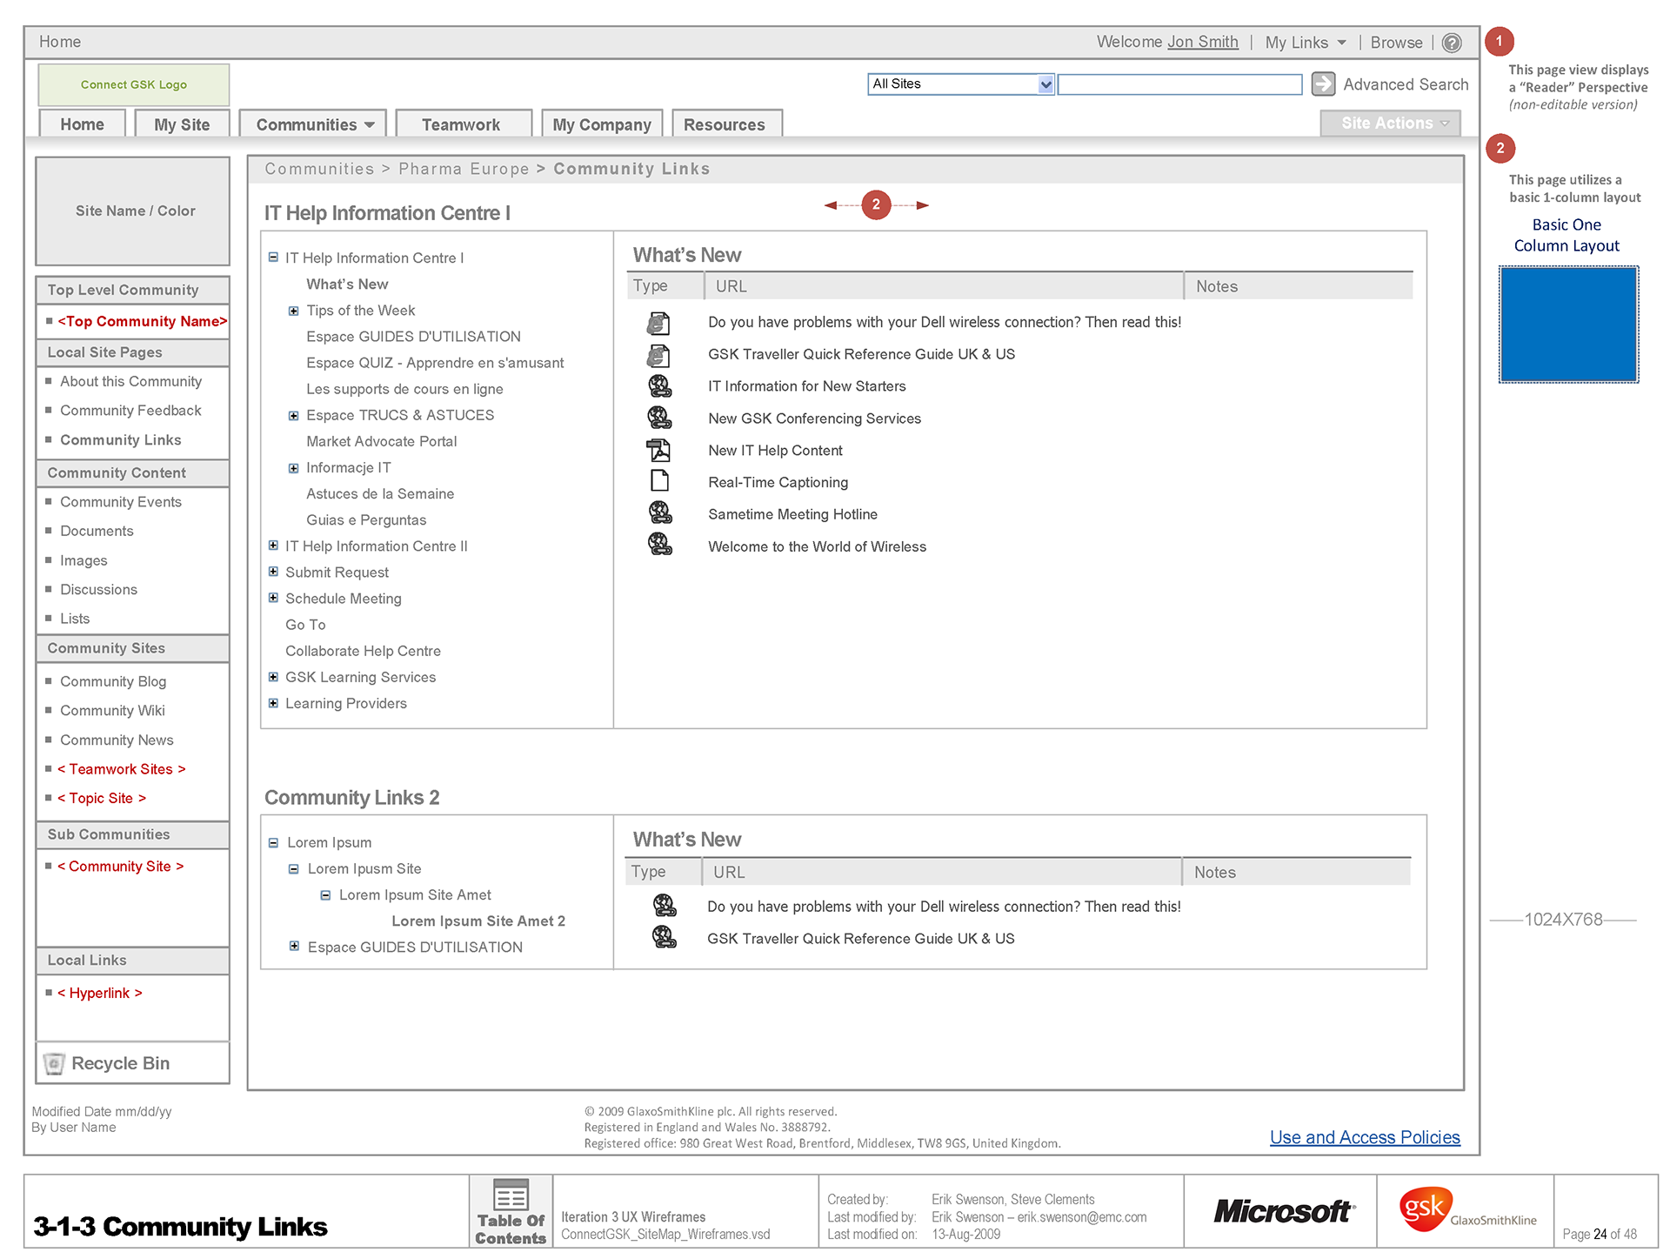Open the Site Actions dropdown menu

point(1389,124)
